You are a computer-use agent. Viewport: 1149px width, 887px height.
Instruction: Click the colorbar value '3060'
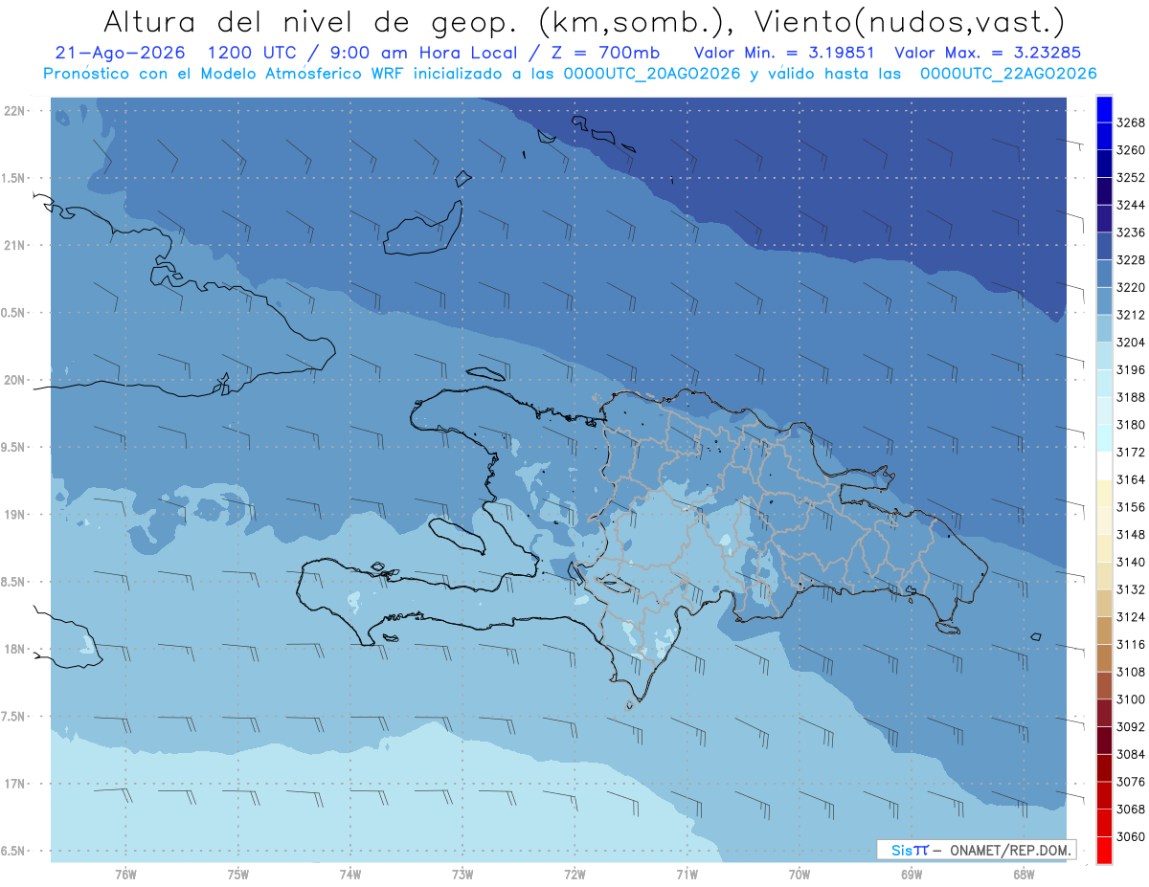click(x=1131, y=836)
